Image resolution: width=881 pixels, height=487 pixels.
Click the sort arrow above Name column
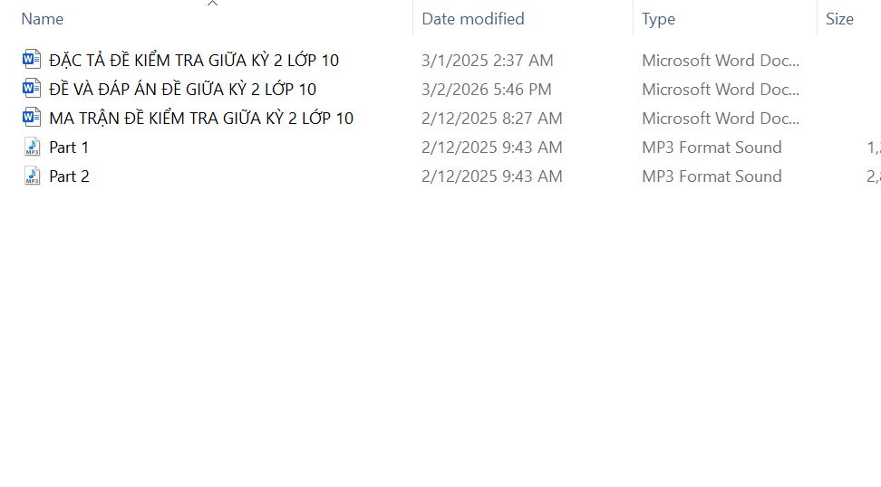(213, 5)
